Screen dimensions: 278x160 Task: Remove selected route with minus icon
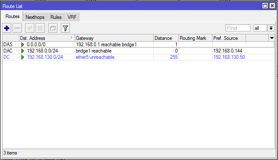point(17,28)
